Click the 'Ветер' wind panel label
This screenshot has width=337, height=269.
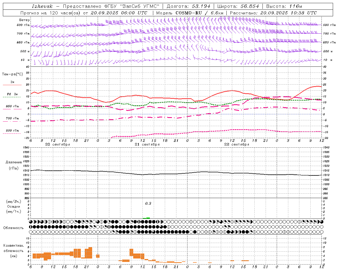tap(24, 20)
